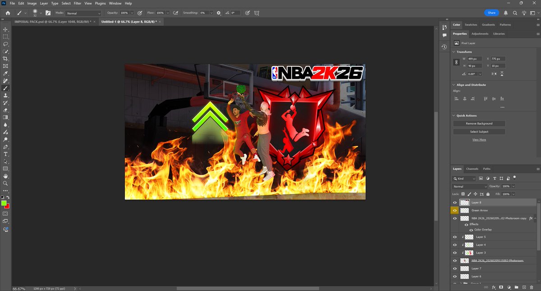Select the Lasso tool
The image size is (541, 291).
click(x=5, y=44)
